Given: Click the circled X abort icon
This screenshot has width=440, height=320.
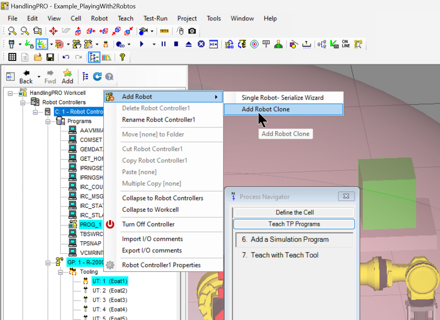Looking at the screenshot, I should click(x=201, y=44).
